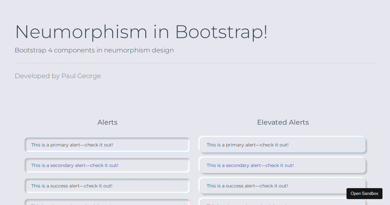Screen dimensions: 390x205
Task: Select the primary alert box under Alerts
Action: point(107,145)
